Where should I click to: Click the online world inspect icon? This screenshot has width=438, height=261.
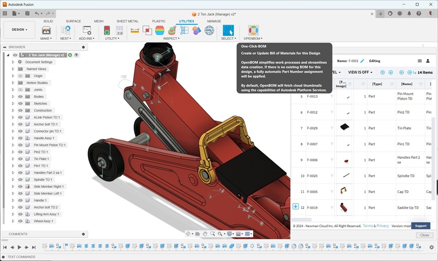click(209, 30)
